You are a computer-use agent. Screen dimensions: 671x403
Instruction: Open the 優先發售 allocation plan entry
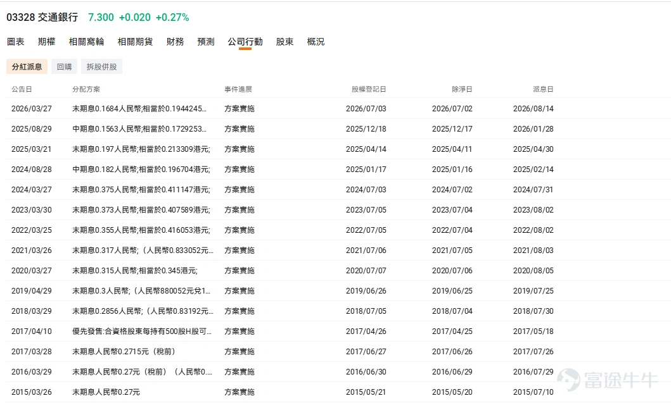142,332
